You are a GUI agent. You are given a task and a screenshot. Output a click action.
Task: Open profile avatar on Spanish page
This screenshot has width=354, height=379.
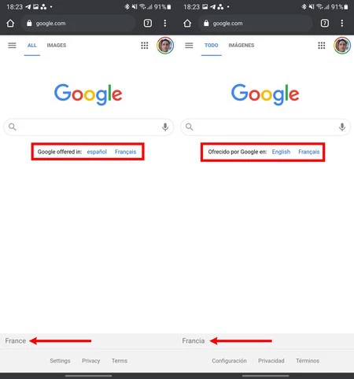tap(342, 46)
